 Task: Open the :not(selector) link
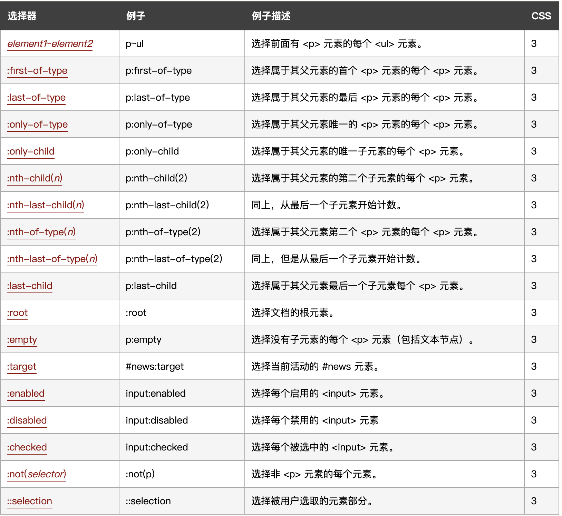37,474
